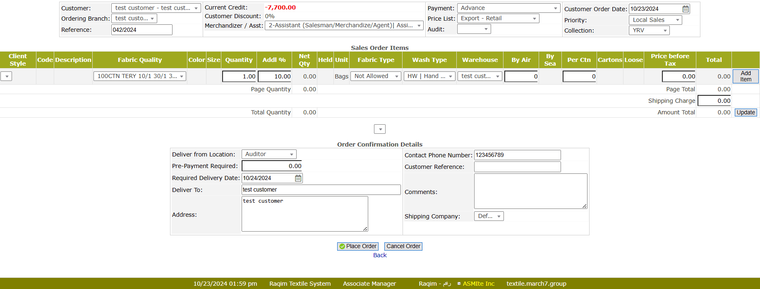Open the Customer dropdown

(156, 8)
